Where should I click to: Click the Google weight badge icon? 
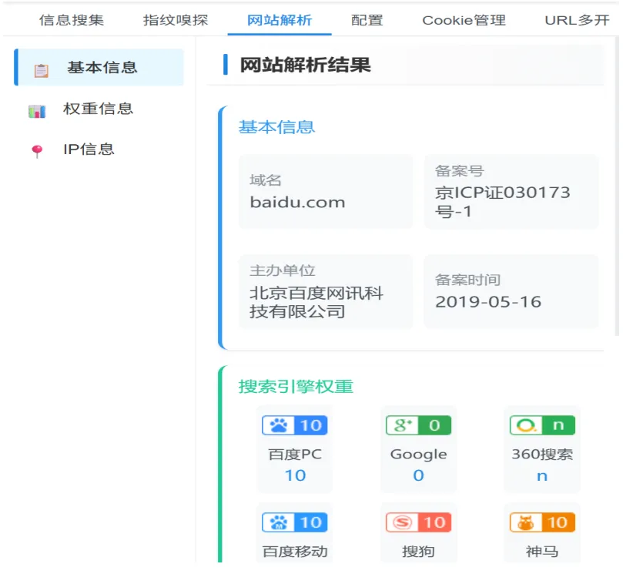tap(418, 425)
